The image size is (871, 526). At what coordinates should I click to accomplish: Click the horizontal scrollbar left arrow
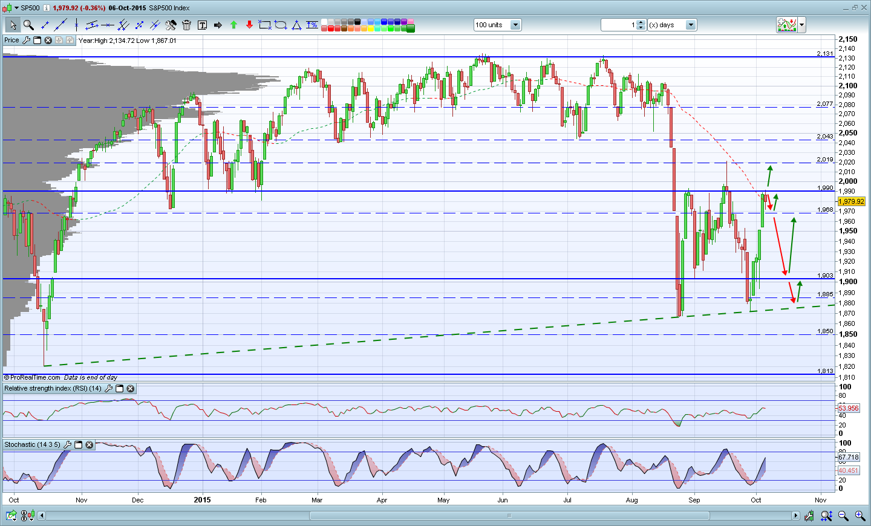coord(42,516)
